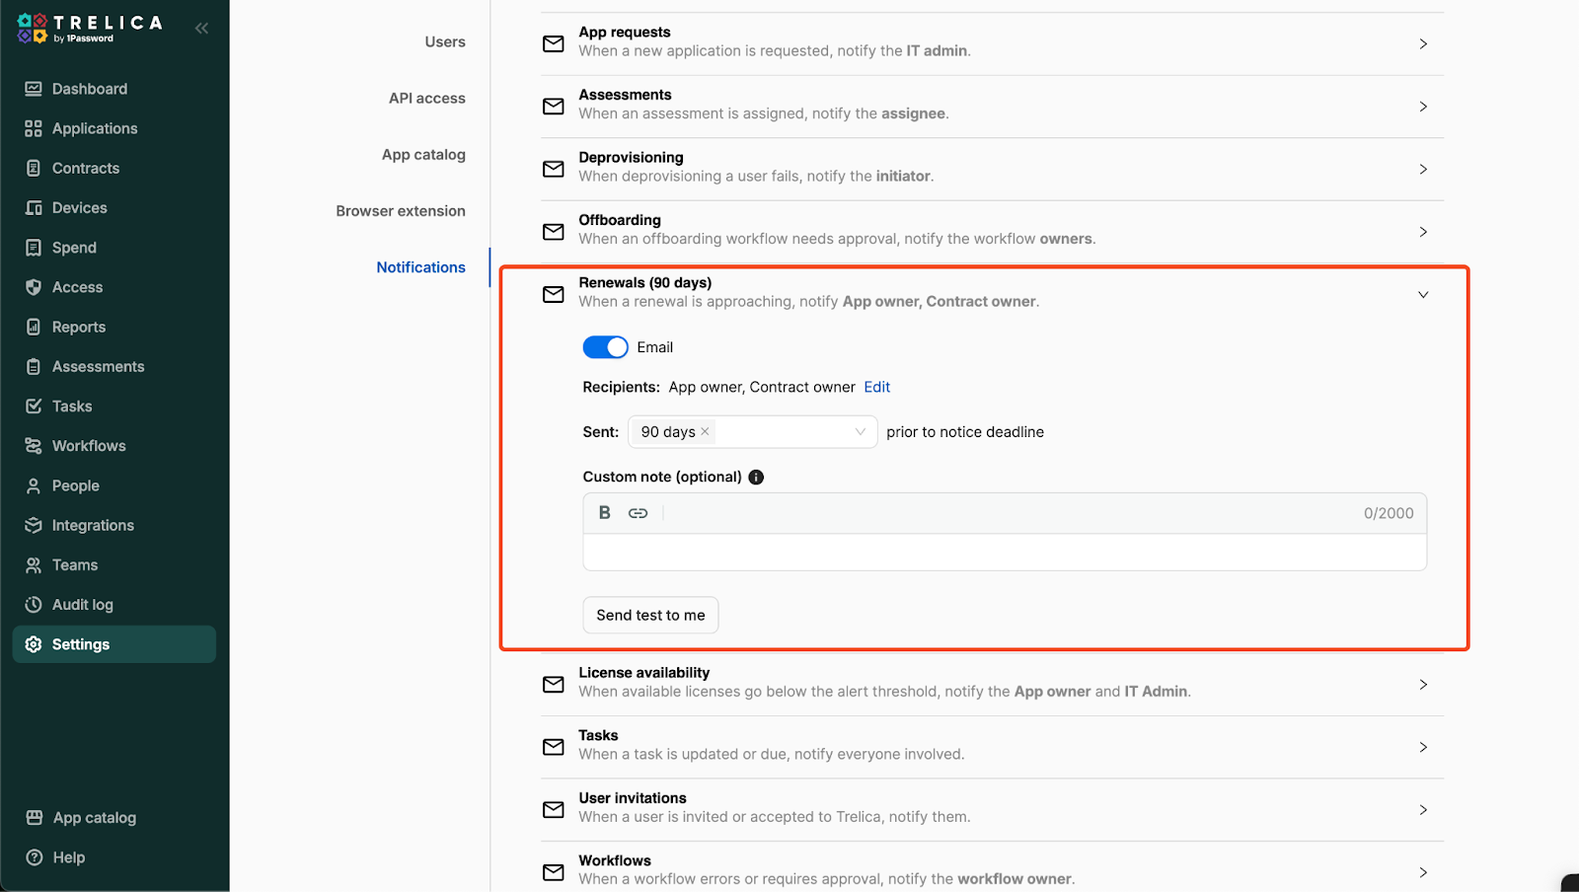The image size is (1579, 892).
Task: Expand the App requests notification row
Action: click(x=1422, y=44)
